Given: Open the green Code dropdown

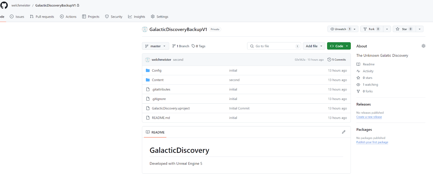Looking at the screenshot, I should click(x=339, y=46).
